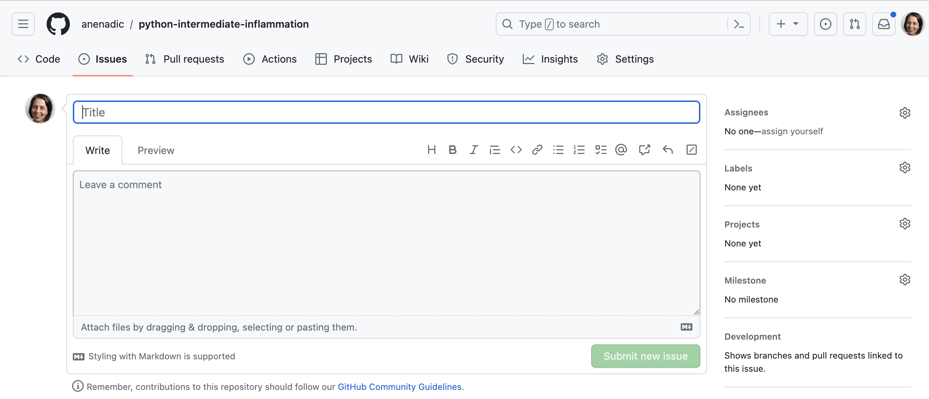Toggle bold text formatting
This screenshot has height=399, width=929.
point(452,150)
